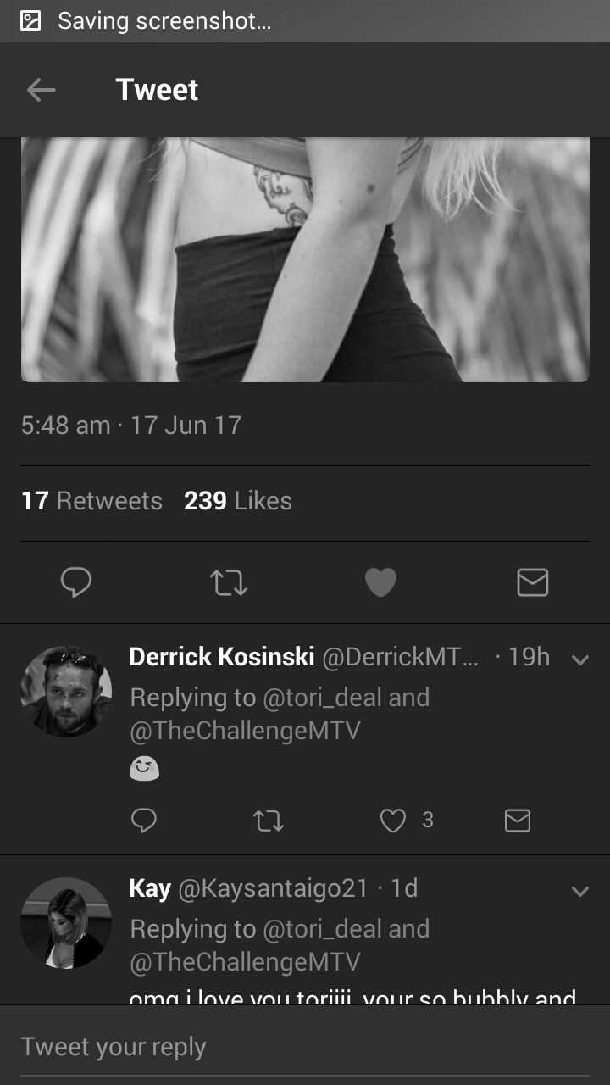Open @TheChallengeMTV mention in Derrick's reply
This screenshot has width=610, height=1085.
pos(245,730)
